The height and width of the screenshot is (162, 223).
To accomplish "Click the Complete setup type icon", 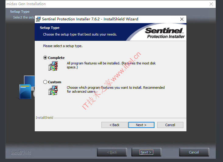I will pos(53,66).
